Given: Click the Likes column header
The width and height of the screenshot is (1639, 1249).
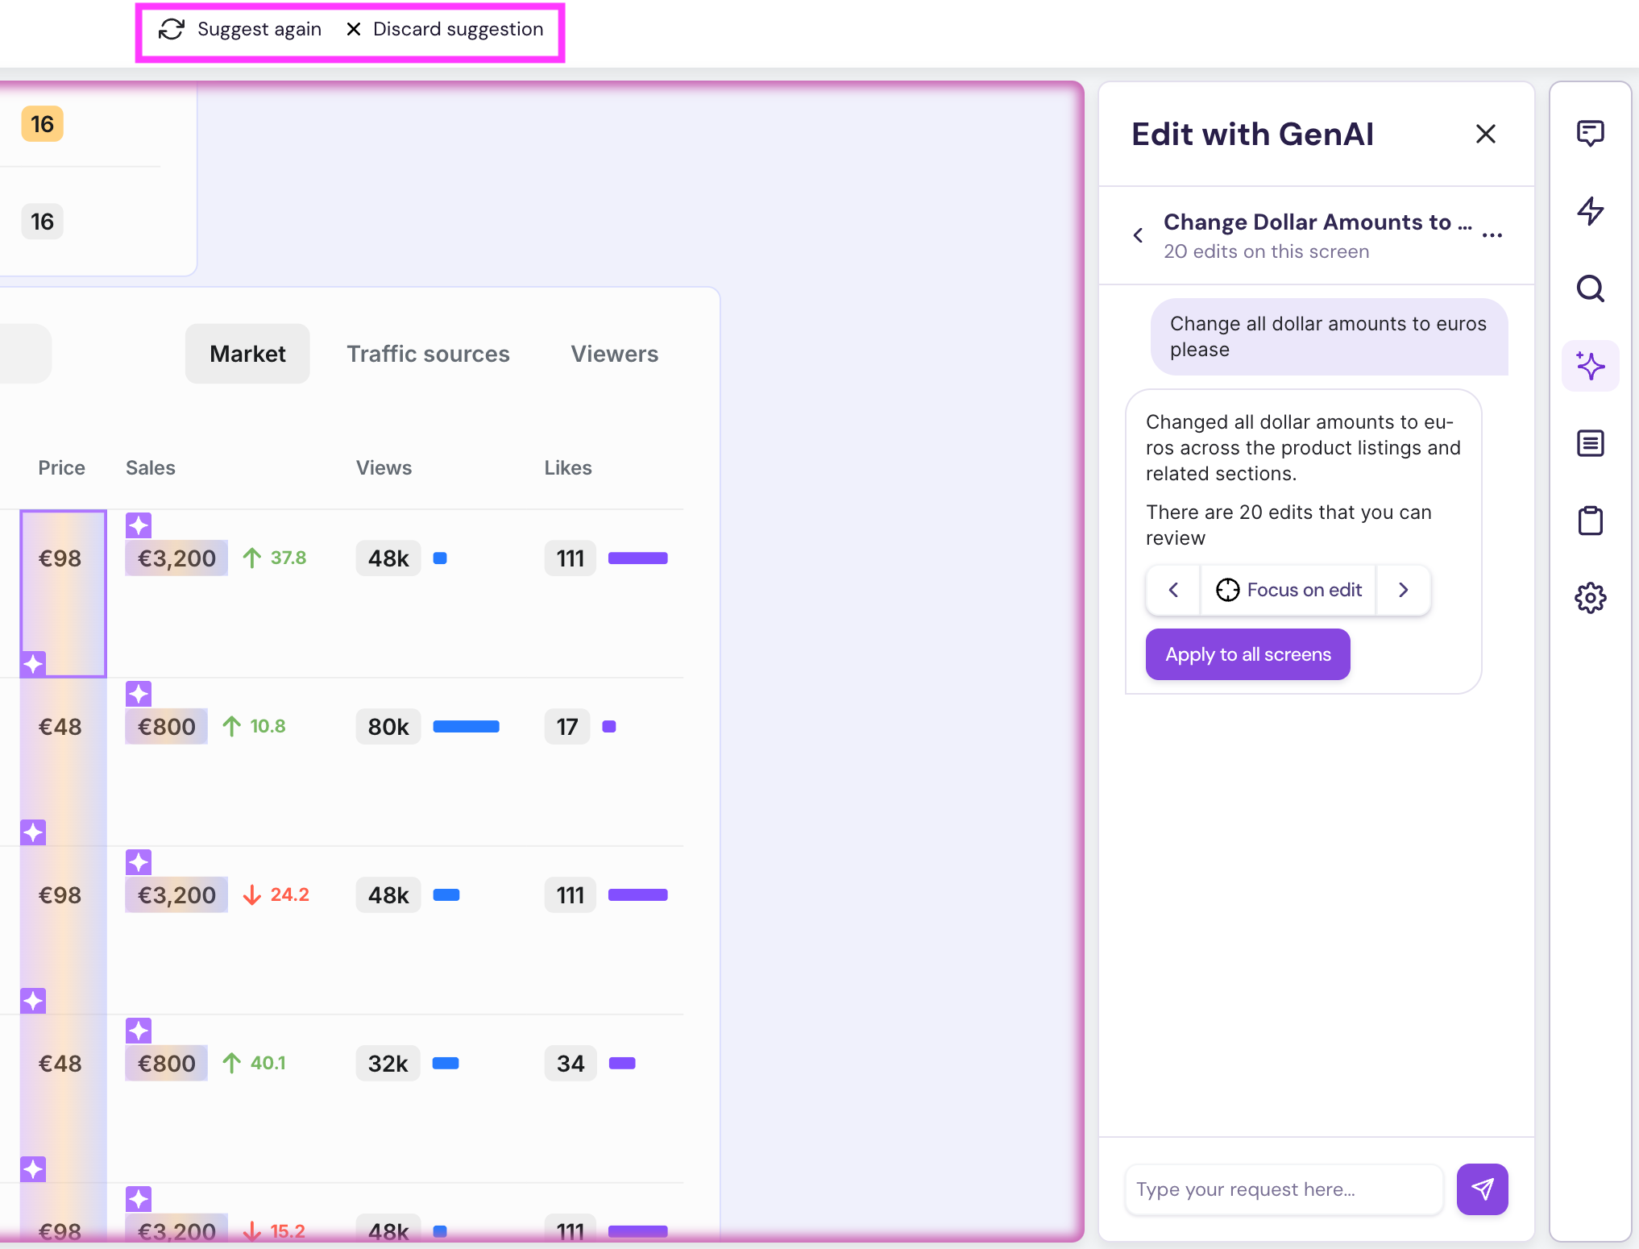Looking at the screenshot, I should tap(568, 467).
